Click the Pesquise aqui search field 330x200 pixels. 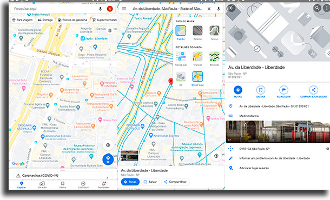click(62, 9)
